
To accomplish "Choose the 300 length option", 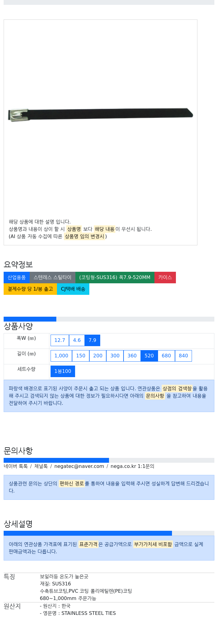I will pos(115,356).
